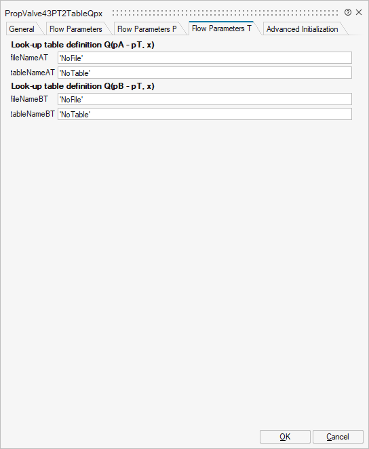Go to the Advanced Initialization tab

tap(303, 29)
